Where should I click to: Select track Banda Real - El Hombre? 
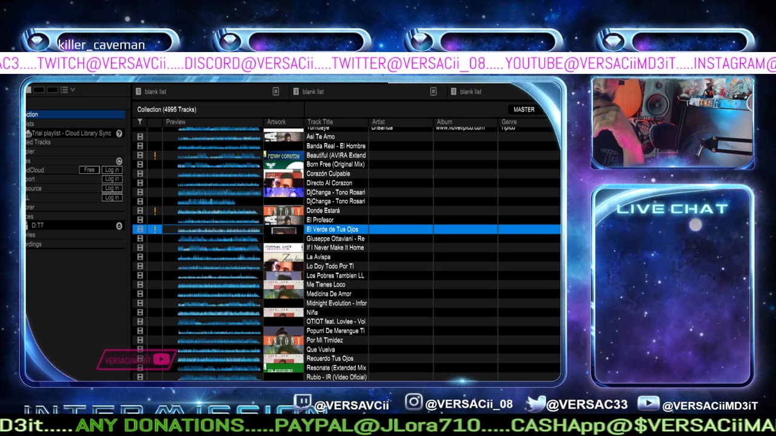coord(336,146)
